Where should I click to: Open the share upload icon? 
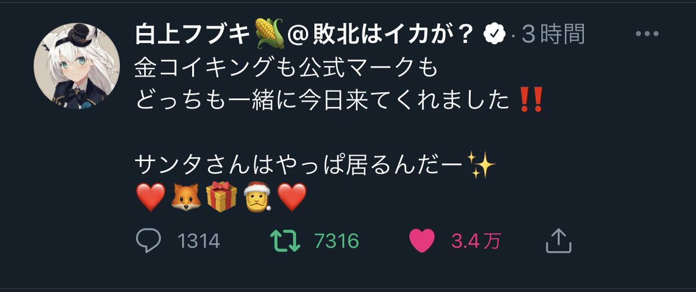click(x=558, y=240)
